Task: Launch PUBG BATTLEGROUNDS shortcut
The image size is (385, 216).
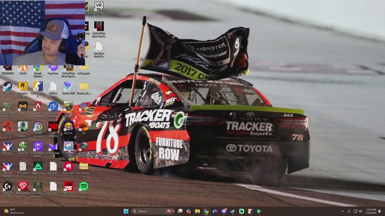Action: coord(84,149)
